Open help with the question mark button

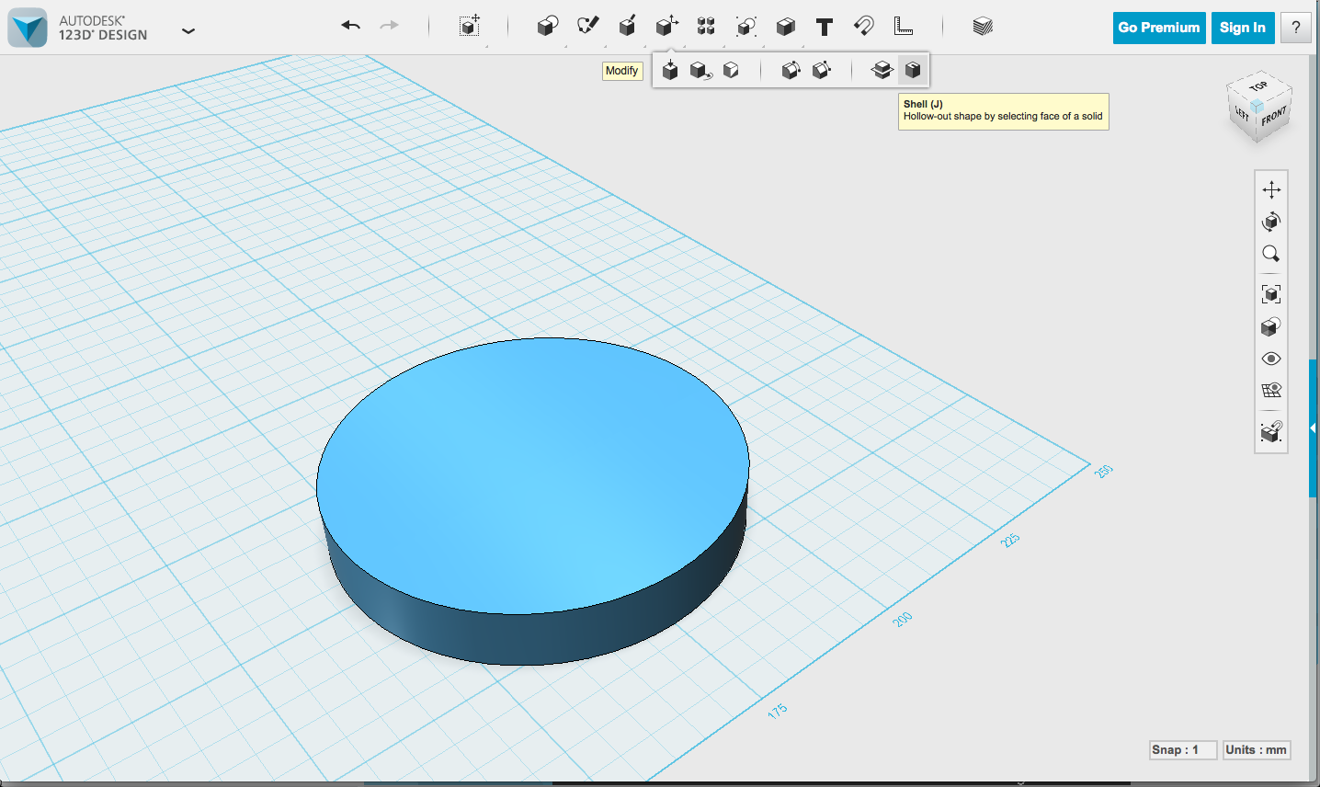tap(1296, 28)
